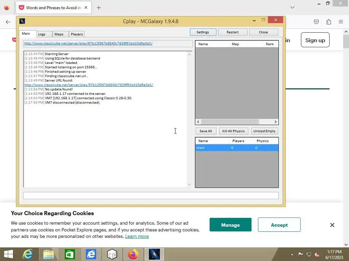Click the Rank column header
The width and height of the screenshot is (349, 261).
[x=270, y=44]
